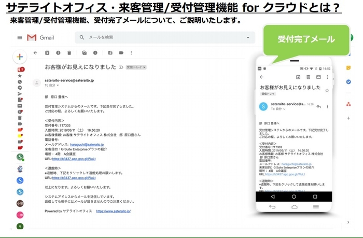Open phone Gmail top three-dot menu
This screenshot has height=238, width=363.
tap(327, 77)
